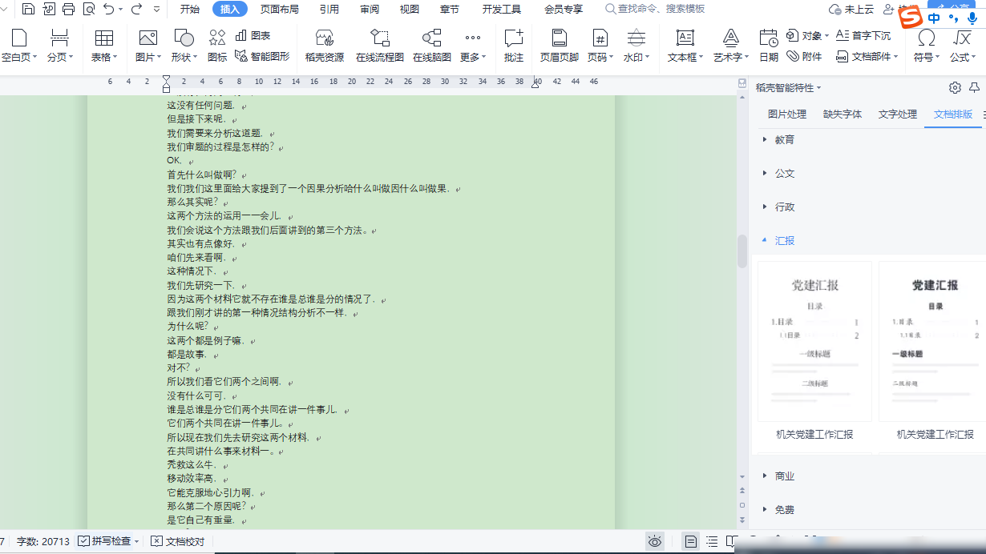Open the 视图 ribbon tab

(410, 10)
